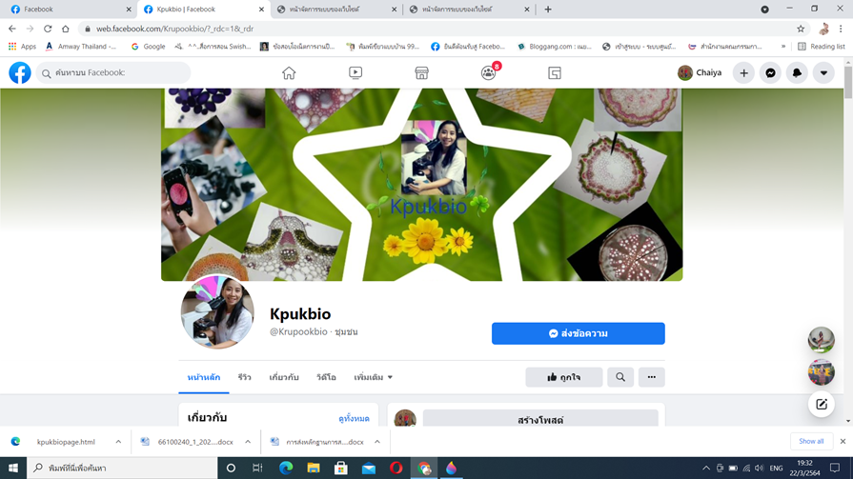Search within page using magnifier button
The image size is (853, 479).
(x=620, y=377)
